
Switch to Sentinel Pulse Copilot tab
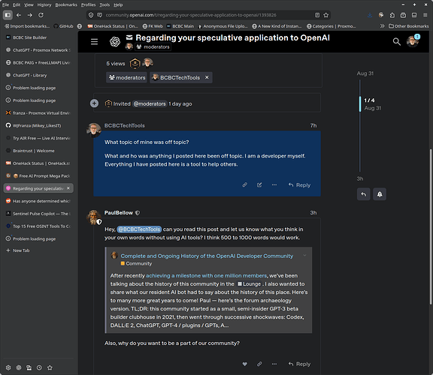(38, 214)
